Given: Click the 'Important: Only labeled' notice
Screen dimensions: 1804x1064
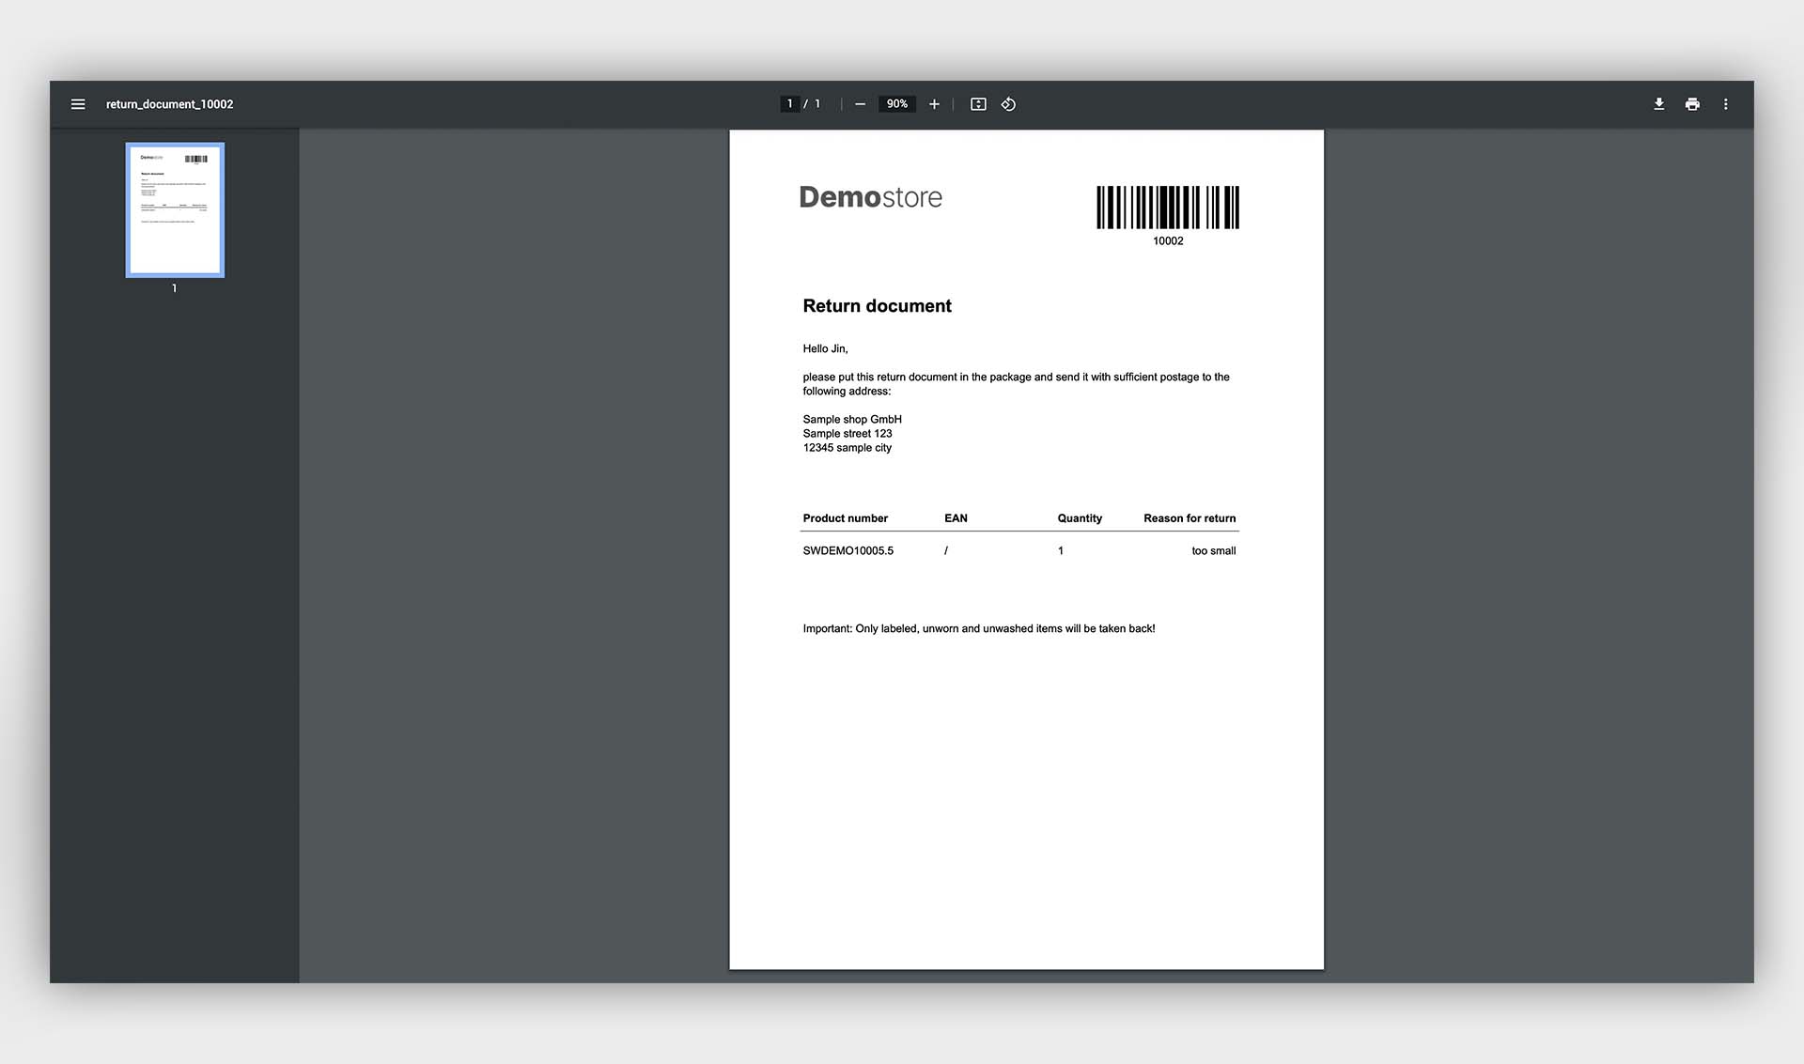Looking at the screenshot, I should coord(979,629).
